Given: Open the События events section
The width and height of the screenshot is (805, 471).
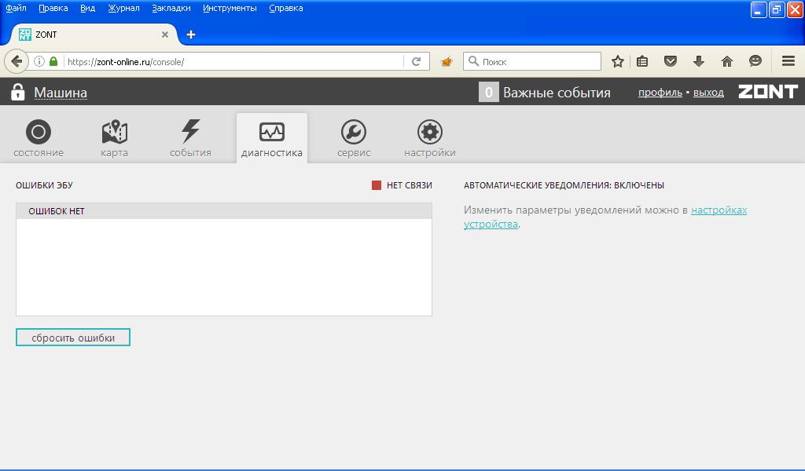Looking at the screenshot, I should tap(190, 138).
